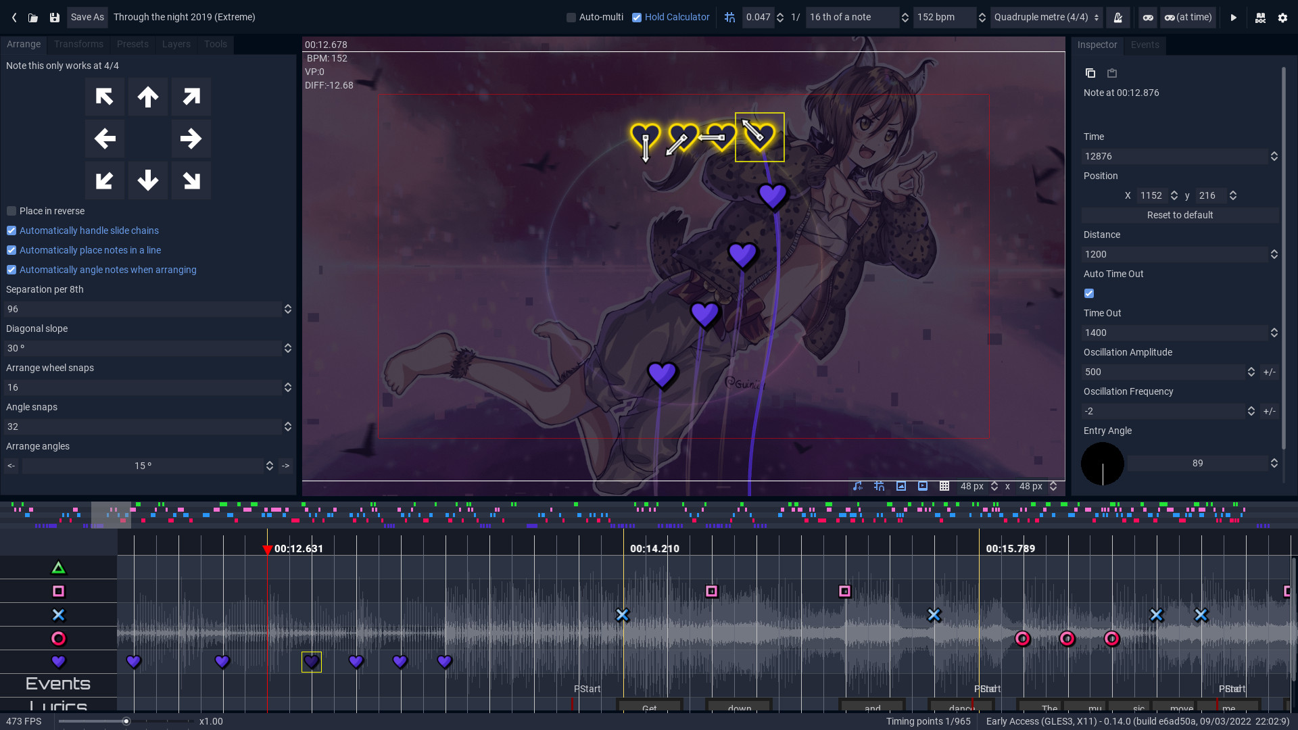The image size is (1298, 730).
Task: Click Reset to default button
Action: pyautogui.click(x=1180, y=216)
